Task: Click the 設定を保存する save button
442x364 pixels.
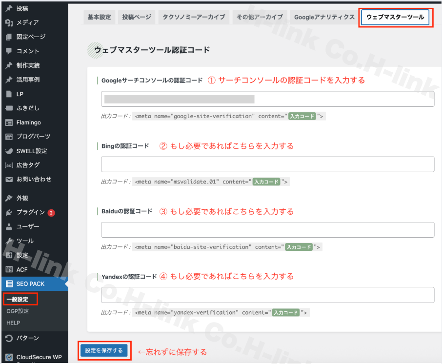Action: click(x=104, y=350)
